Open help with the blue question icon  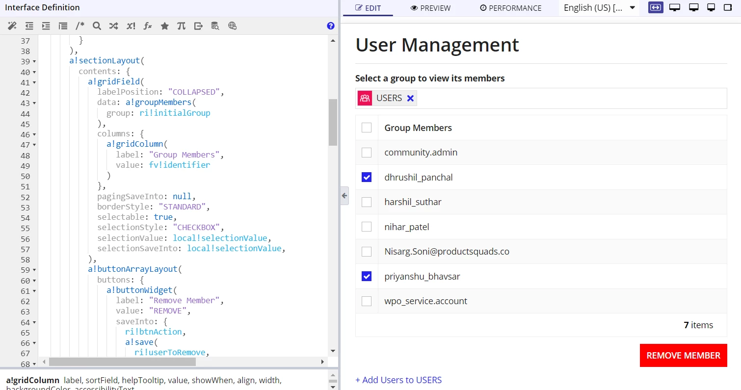click(331, 26)
